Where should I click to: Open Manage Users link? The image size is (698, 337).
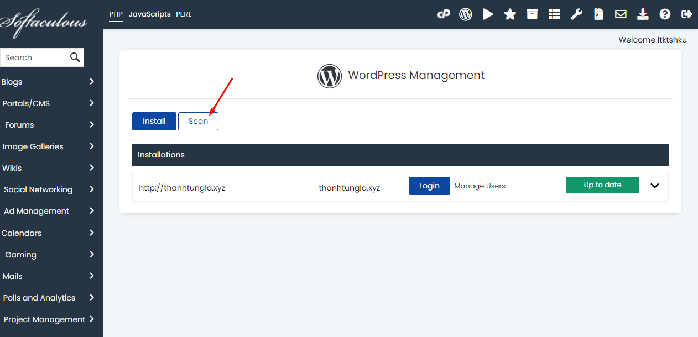[x=480, y=186]
